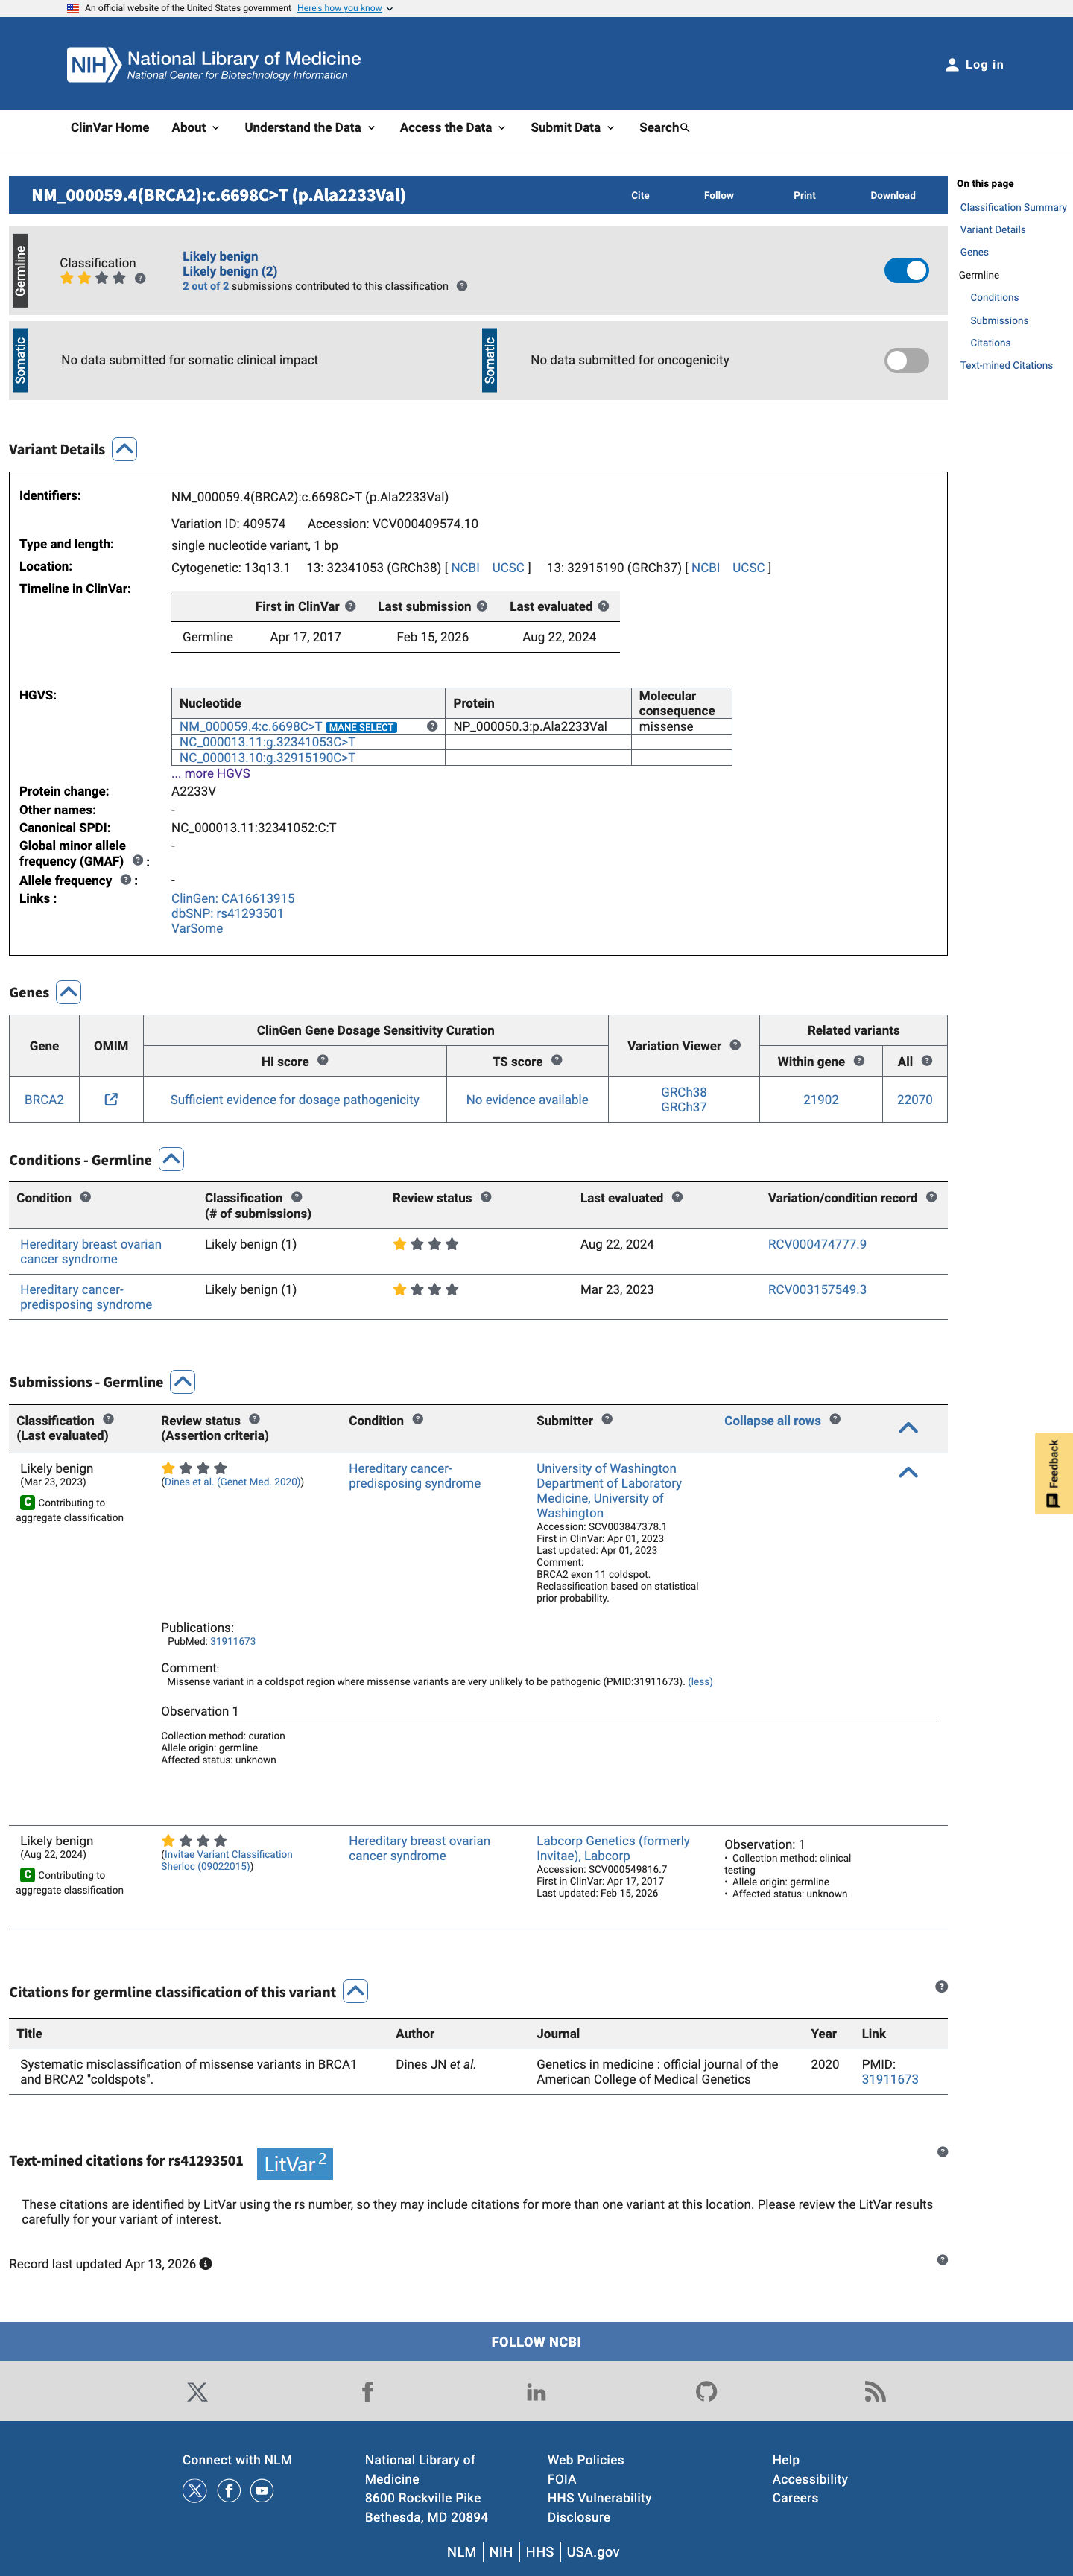Click help icon beside Within gene header
1073x2576 pixels.
(x=859, y=1061)
